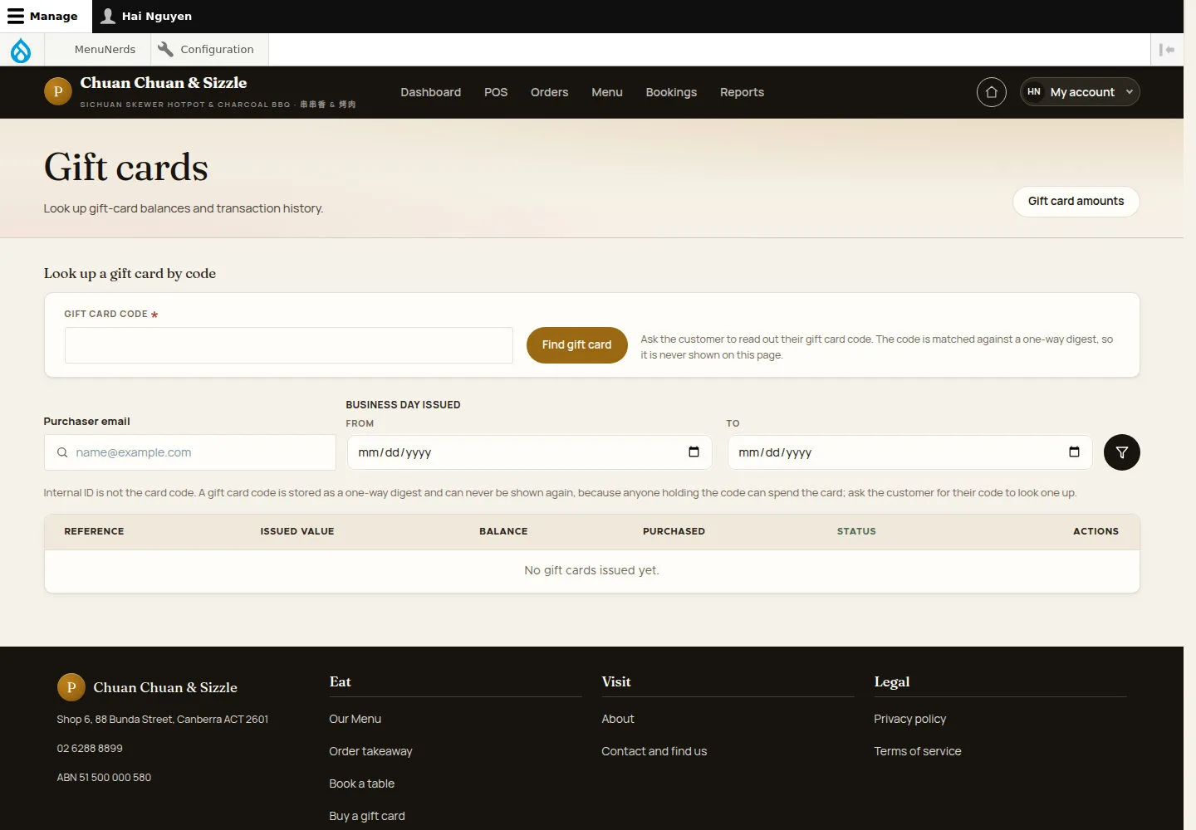1196x830 pixels.
Task: Open the Hai Nguyen user menu
Action: pos(146,17)
